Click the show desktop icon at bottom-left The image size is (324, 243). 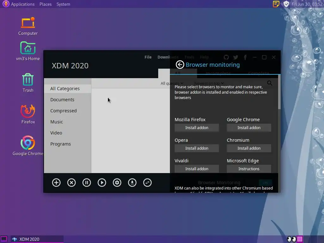click(x=4, y=239)
